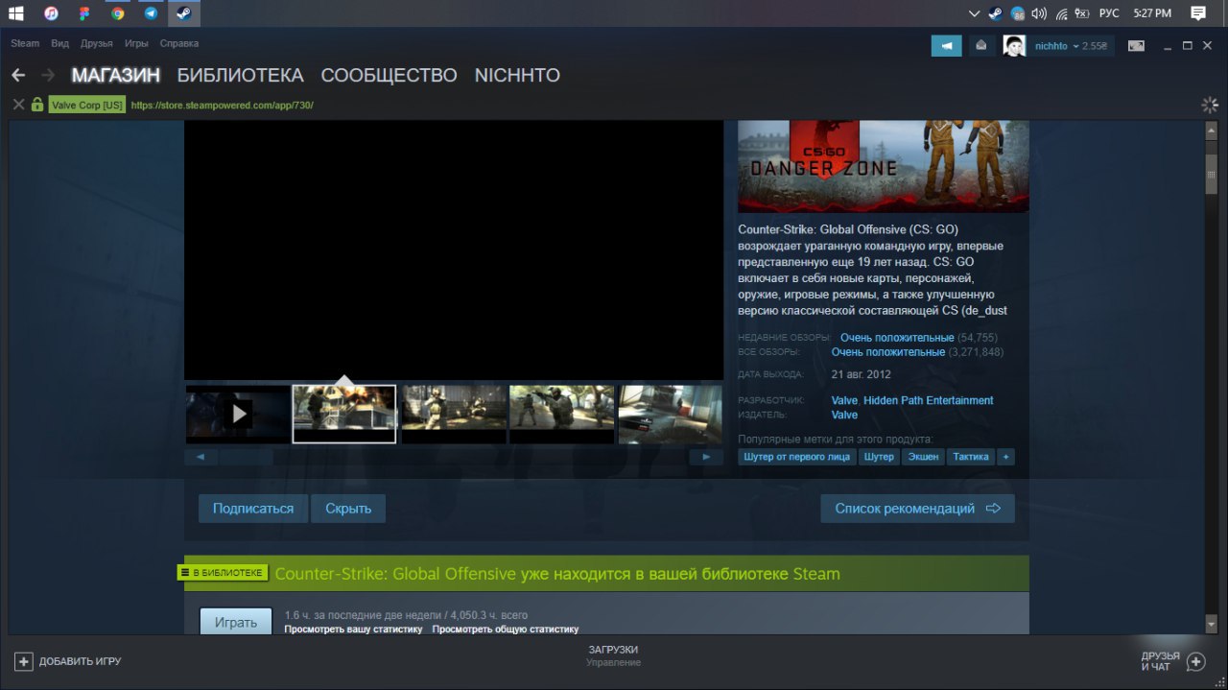This screenshot has width=1228, height=690.
Task: Open Просмотреть общую статистику link
Action: [506, 630]
